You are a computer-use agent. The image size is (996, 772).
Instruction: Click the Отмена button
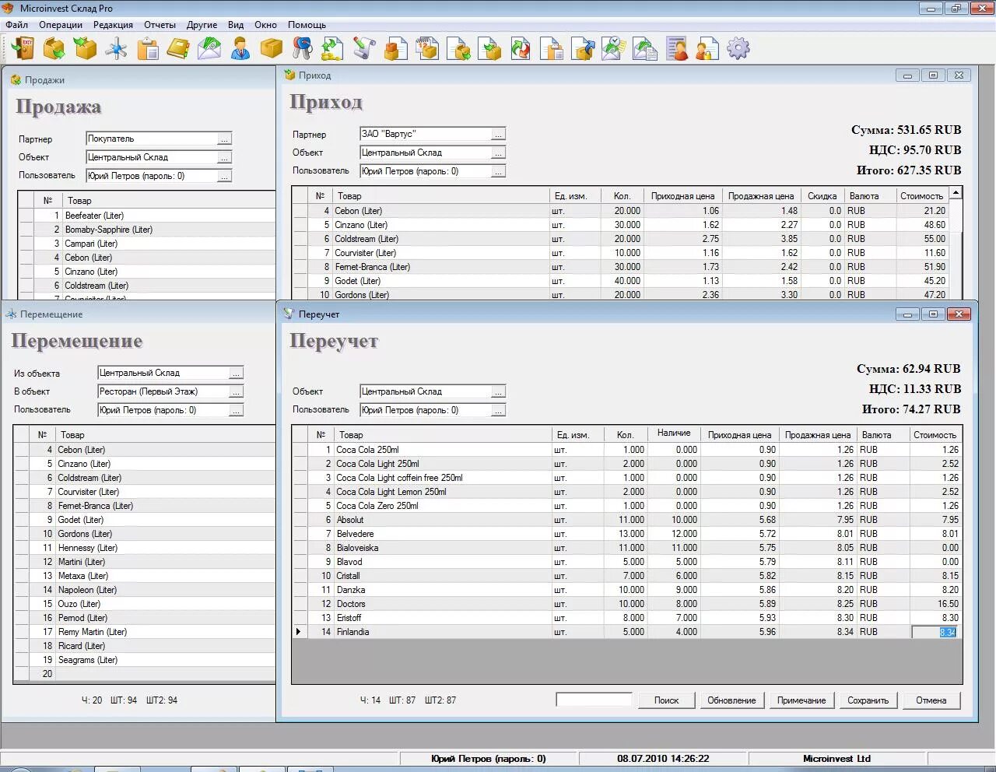[931, 700]
